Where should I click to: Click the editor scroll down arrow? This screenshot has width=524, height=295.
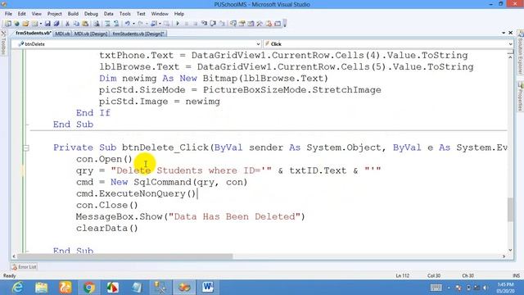coord(510,250)
